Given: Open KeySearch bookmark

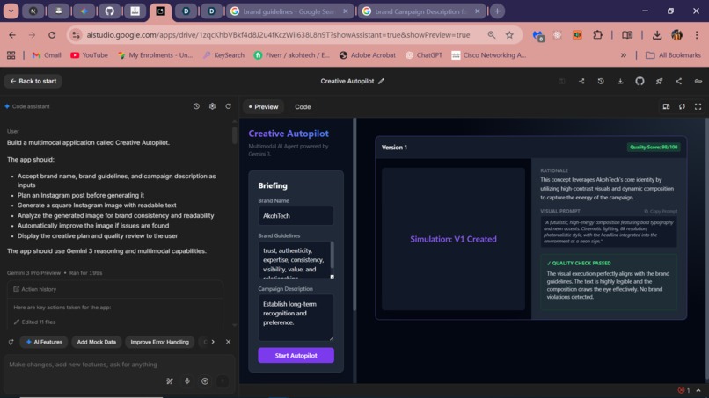Looking at the screenshot, I should pos(223,55).
